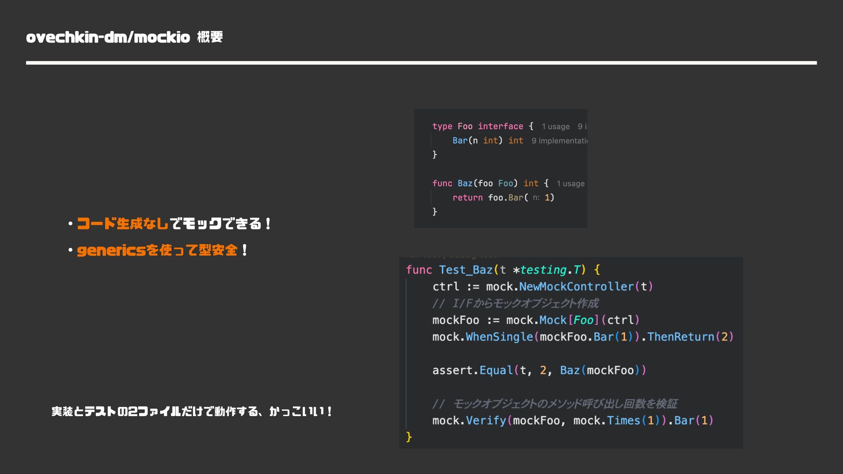Click the 'assert.Equal(t, 2, Baz(mockFoo))' line
The height and width of the screenshot is (474, 843).
point(539,370)
